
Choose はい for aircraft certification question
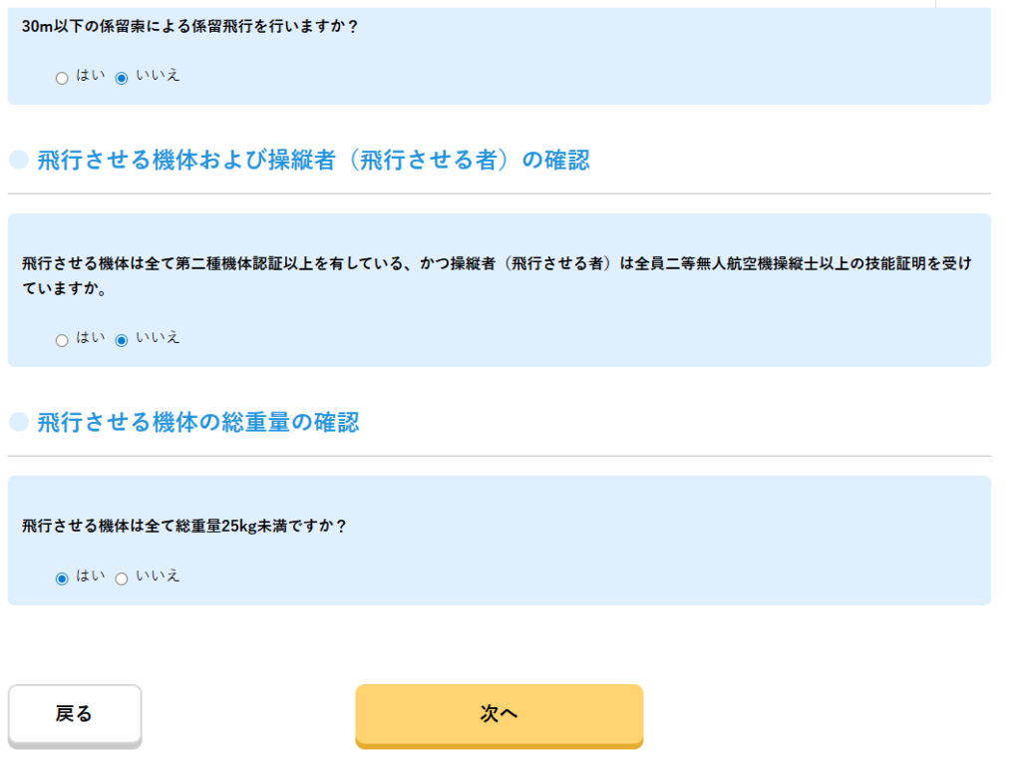[x=62, y=340]
